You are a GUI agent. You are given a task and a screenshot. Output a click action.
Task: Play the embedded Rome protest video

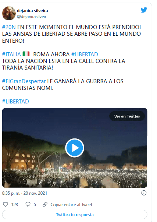pos(75,148)
